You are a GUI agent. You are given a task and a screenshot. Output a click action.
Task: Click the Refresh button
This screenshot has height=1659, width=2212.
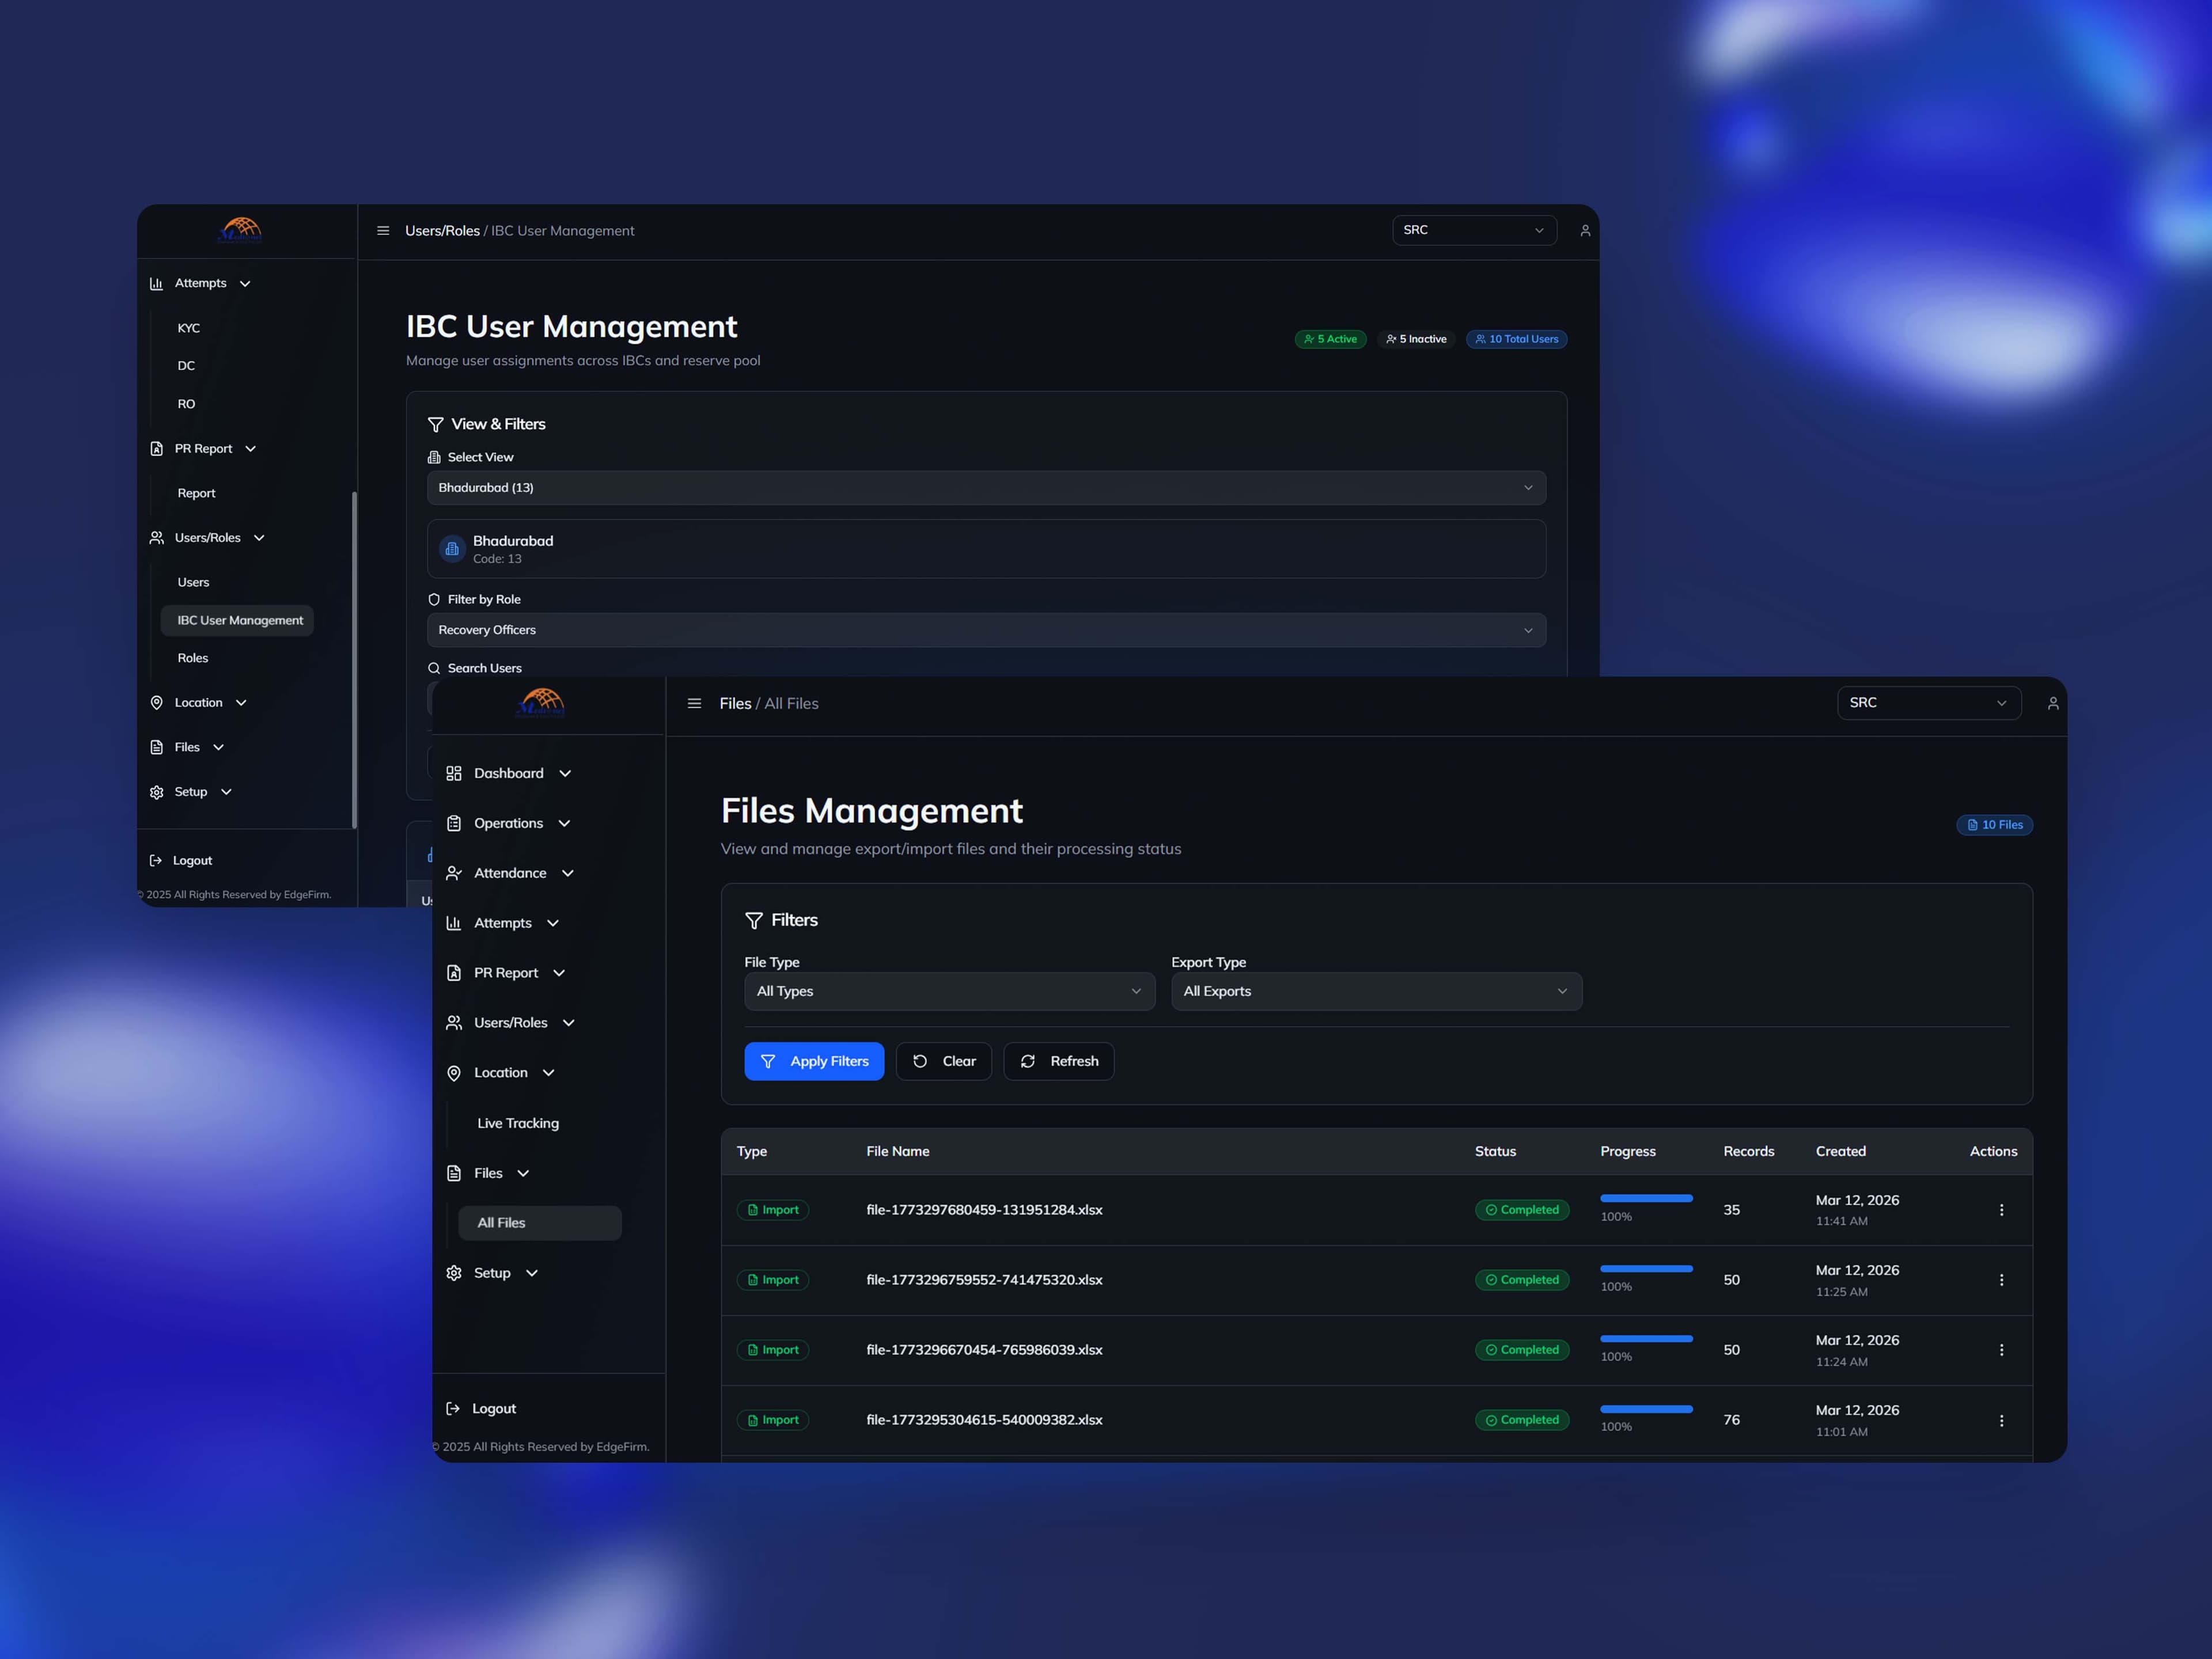pos(1058,1061)
